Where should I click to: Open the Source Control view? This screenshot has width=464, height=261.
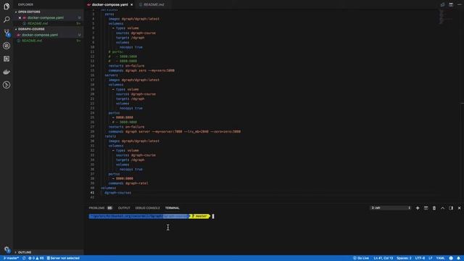click(x=7, y=33)
